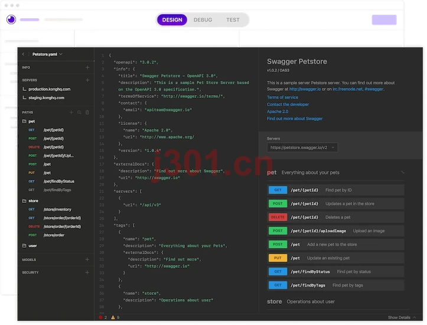427x325 pixels.
Task: Open DELETE /pet/{petId} in sidebar
Action: 46,147
